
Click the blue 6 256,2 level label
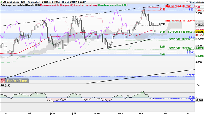(x=191, y=52)
